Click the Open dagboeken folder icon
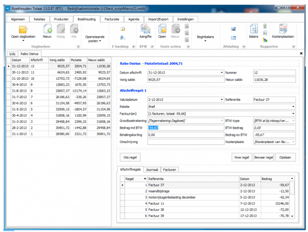 [x=23, y=29]
